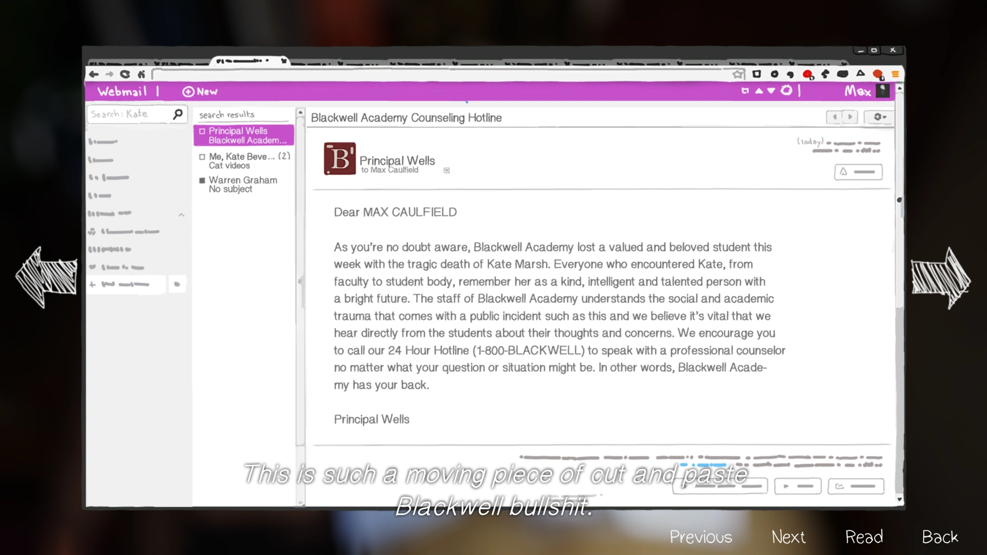The width and height of the screenshot is (987, 555).
Task: Expand recipient details under Principal Wells
Action: 446,171
